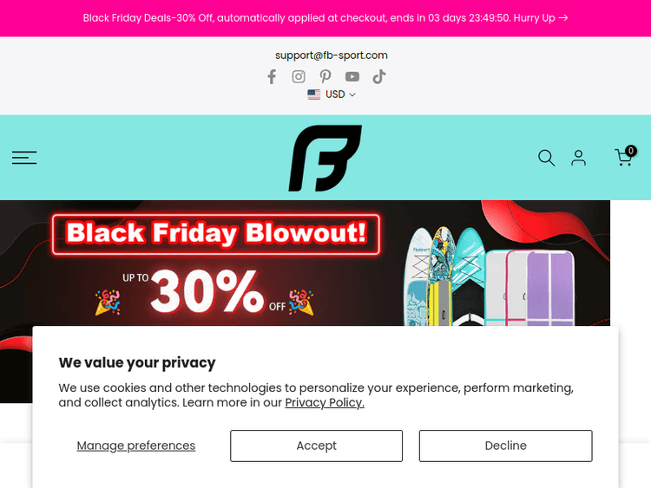Screen dimensions: 651x488
Task: Click the Black Friday Blowout neon heading
Action: point(216,233)
